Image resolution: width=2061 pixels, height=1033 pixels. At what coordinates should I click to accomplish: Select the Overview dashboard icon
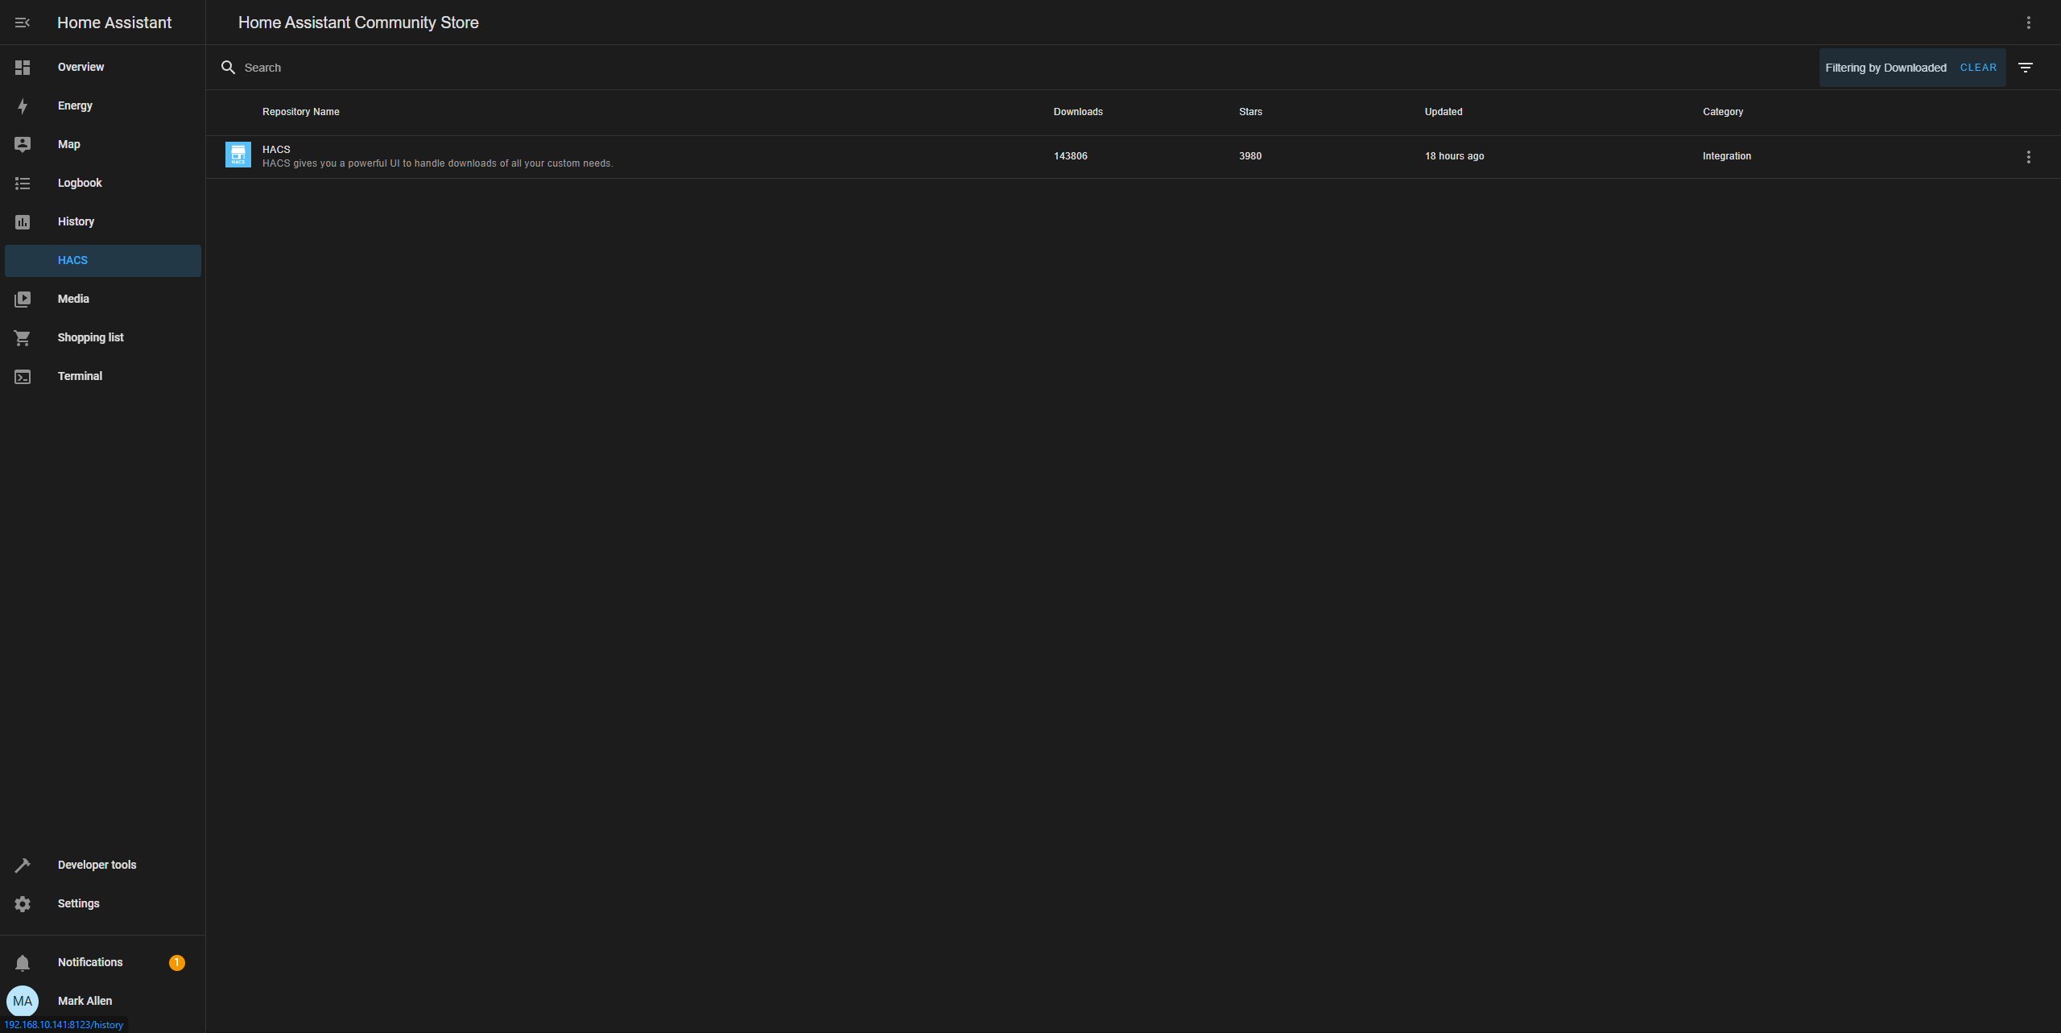(23, 68)
